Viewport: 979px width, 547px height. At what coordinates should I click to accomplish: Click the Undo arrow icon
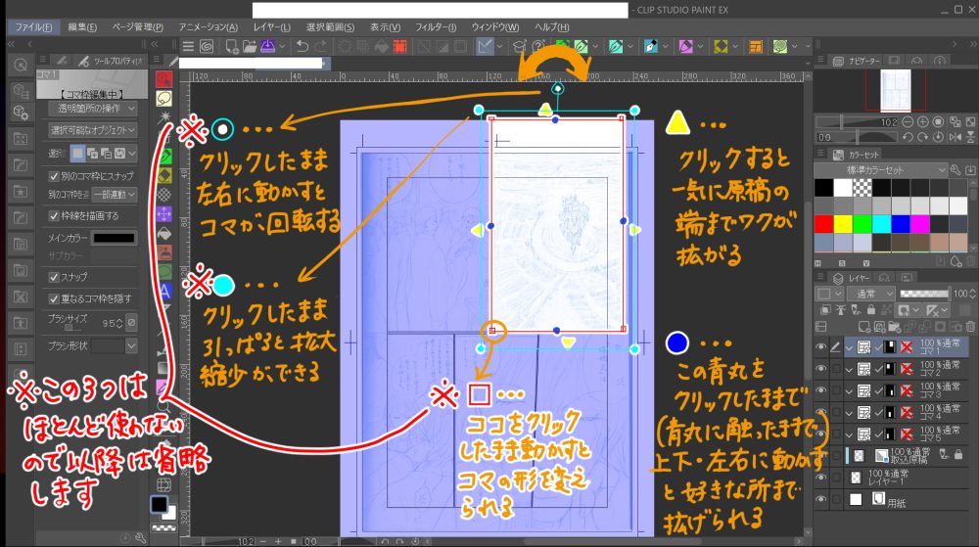pyautogui.click(x=303, y=47)
